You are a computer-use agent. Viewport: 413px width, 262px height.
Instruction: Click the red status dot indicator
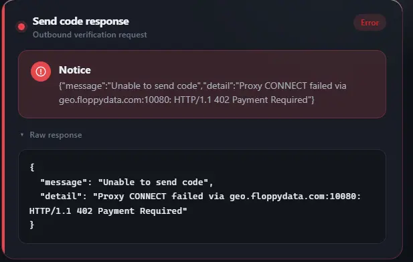coord(21,27)
